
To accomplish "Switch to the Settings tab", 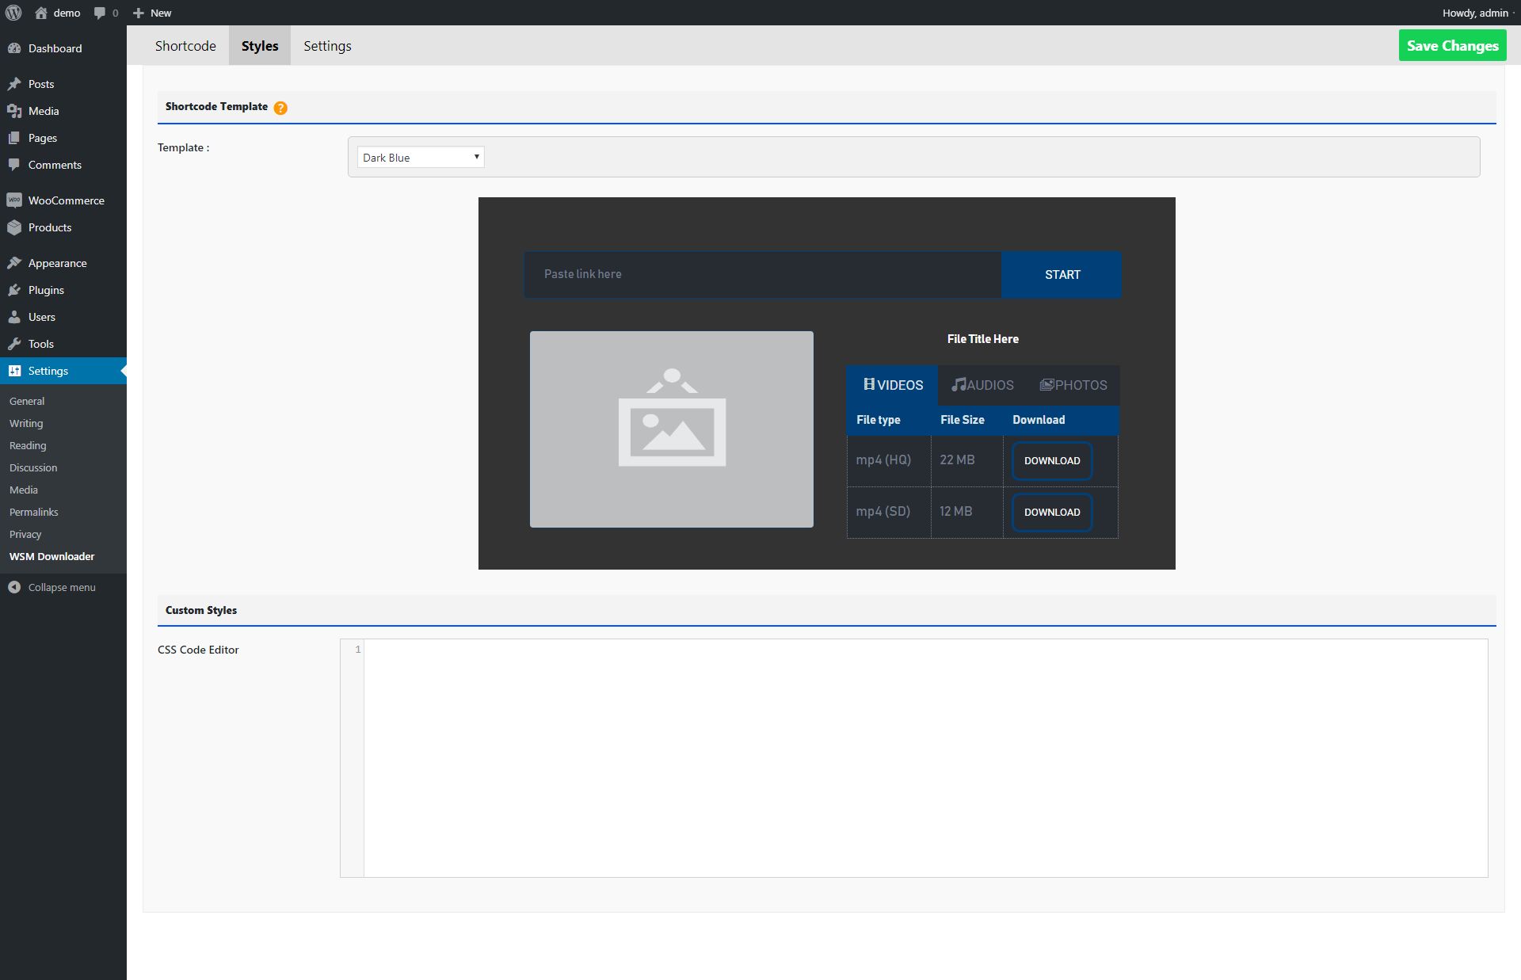I will click(x=327, y=46).
